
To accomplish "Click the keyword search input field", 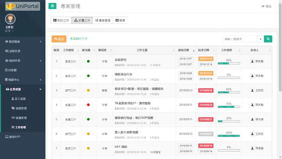I will pos(239,39).
